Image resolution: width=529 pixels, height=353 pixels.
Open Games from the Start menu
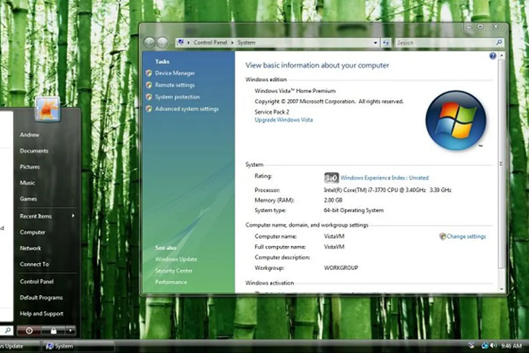[28, 199]
